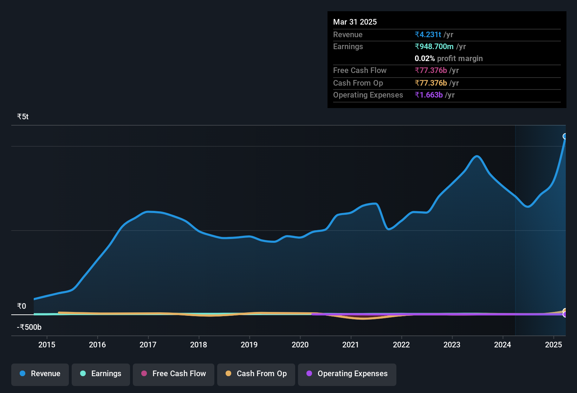This screenshot has width=577, height=393.
Task: Select the Revenue endpoint marker on the chart
Action: (x=565, y=136)
